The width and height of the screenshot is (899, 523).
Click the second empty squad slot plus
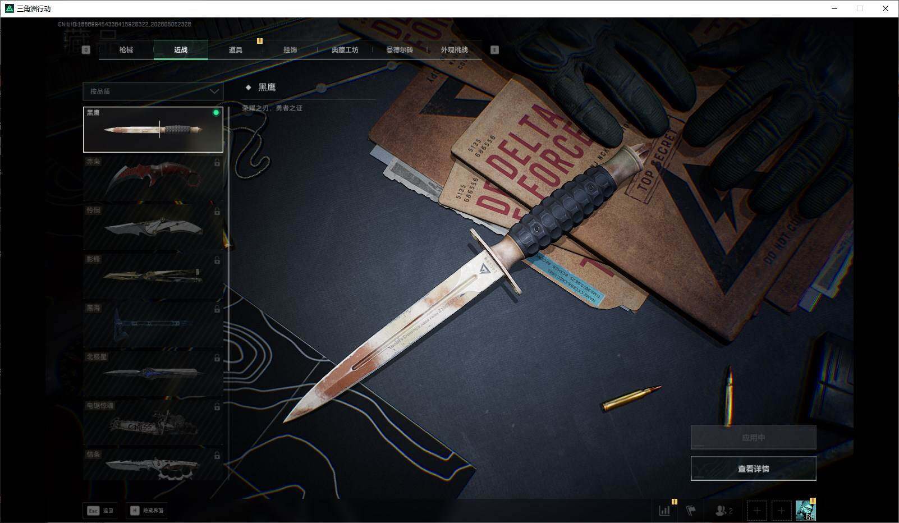(x=781, y=511)
